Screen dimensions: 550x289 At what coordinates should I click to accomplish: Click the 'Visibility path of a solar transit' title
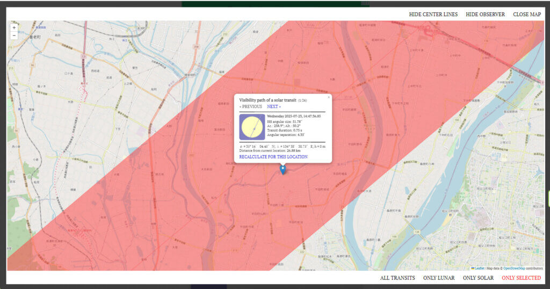click(267, 100)
